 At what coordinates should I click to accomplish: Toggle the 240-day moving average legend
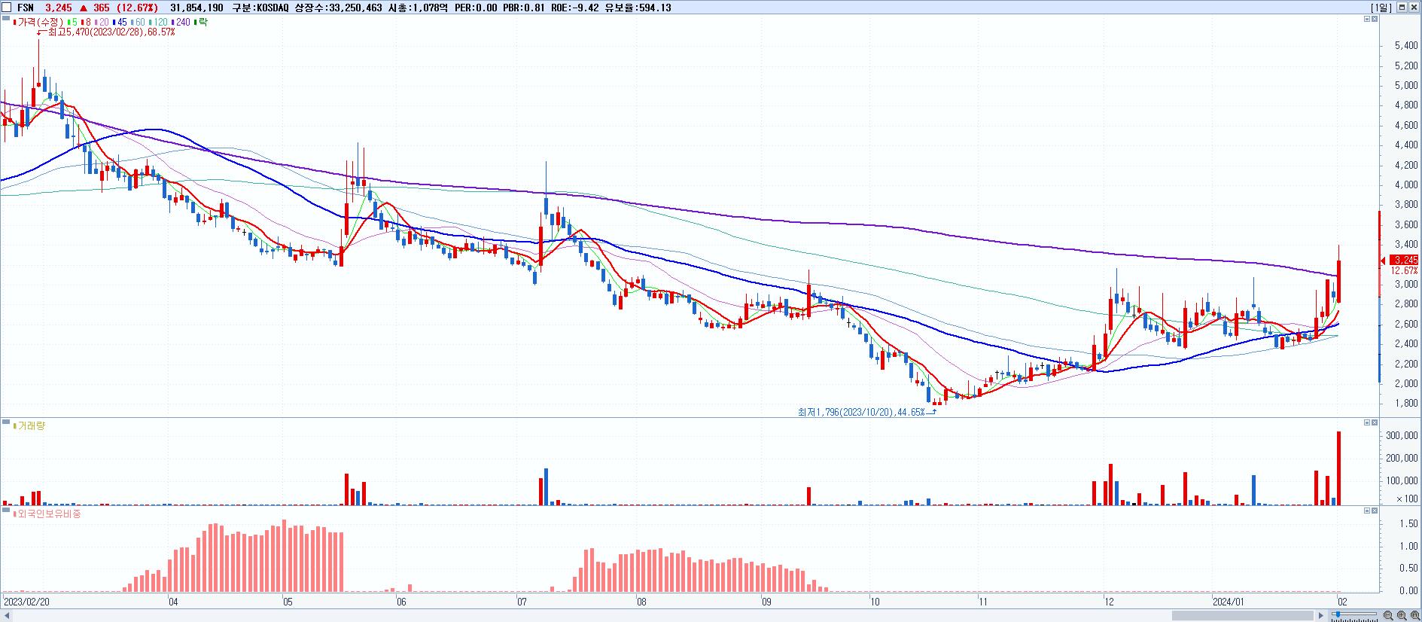click(x=181, y=23)
